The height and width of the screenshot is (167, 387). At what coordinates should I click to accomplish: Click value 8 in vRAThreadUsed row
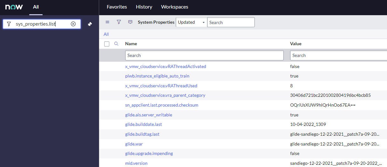[291, 86]
